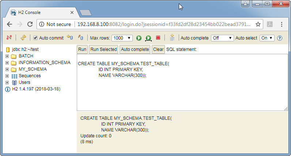Open the Auto select dropdown
This screenshot has width=291, height=156.
[267, 38]
